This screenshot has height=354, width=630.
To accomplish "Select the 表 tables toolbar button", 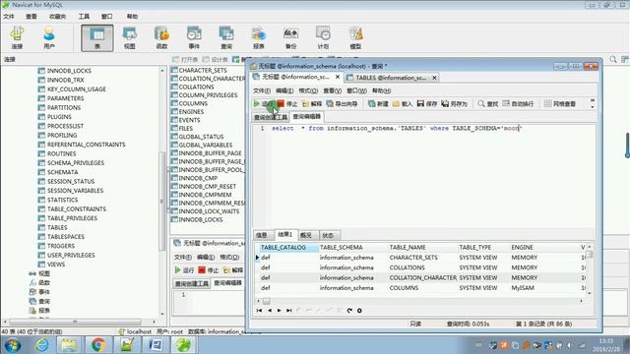I will coord(97,37).
